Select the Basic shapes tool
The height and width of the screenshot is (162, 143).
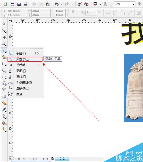pyautogui.click(x=4, y=83)
